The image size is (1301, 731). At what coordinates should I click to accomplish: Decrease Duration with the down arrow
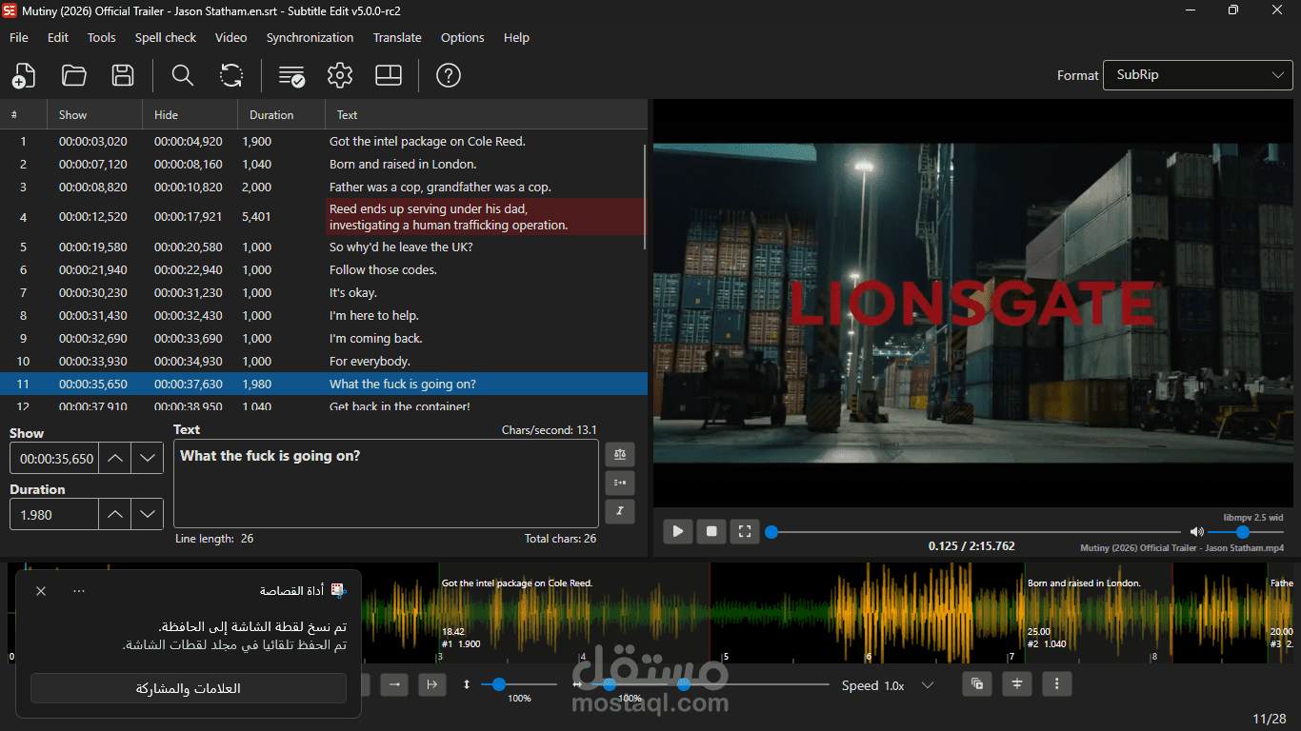click(147, 514)
